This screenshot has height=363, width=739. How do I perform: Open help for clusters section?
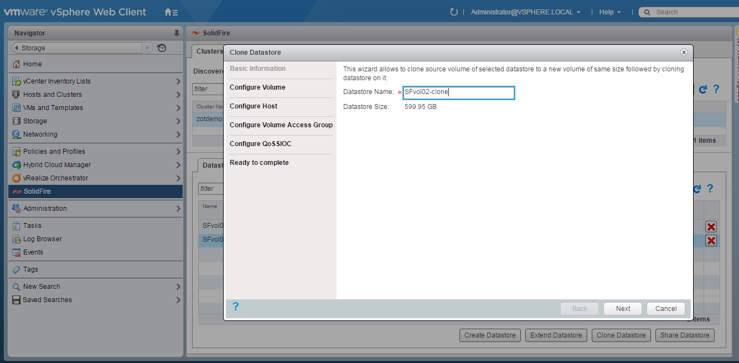tap(716, 89)
